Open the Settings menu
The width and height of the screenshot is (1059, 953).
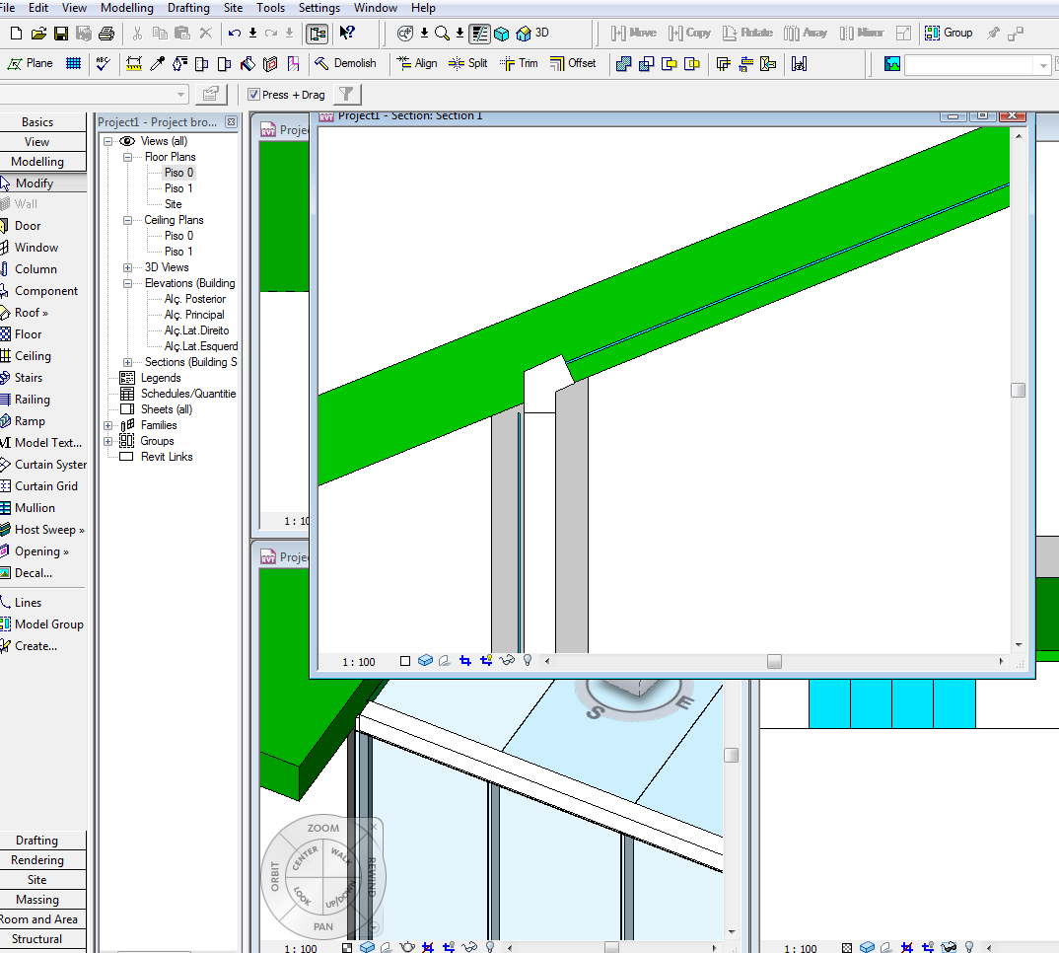[x=321, y=7]
